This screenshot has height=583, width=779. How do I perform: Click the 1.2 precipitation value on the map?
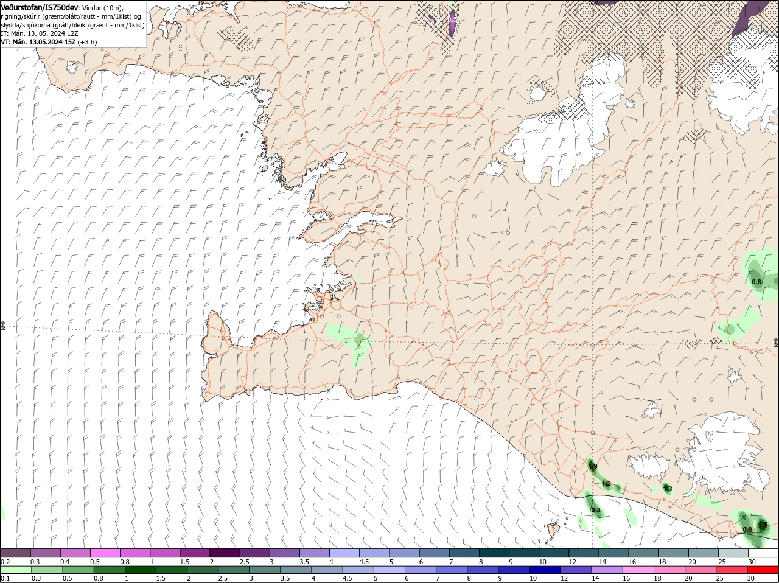point(606,483)
